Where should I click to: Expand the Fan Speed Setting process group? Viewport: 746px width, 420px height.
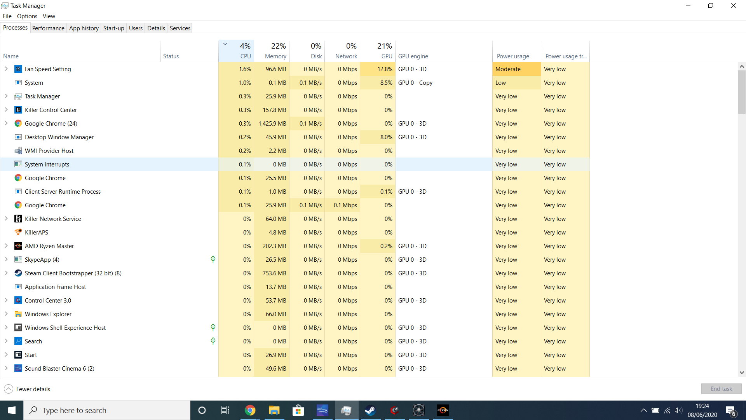[x=6, y=69]
